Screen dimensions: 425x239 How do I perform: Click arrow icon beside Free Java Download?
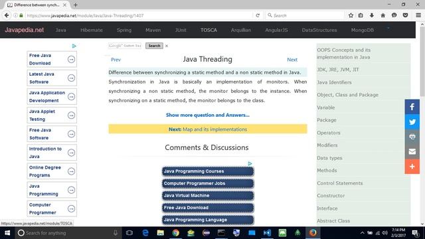(x=71, y=59)
